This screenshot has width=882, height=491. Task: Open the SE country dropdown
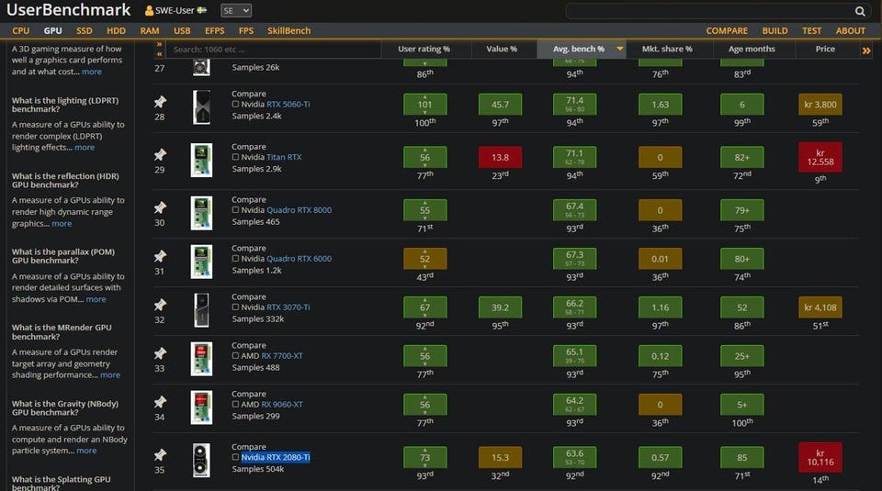pyautogui.click(x=236, y=11)
